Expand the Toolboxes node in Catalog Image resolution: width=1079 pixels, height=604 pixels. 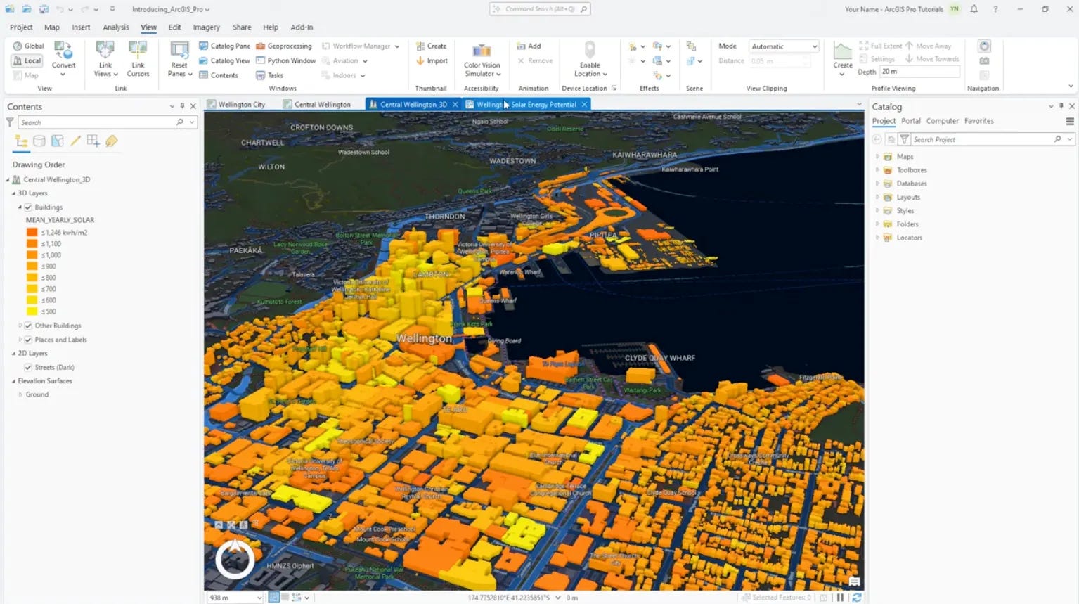click(877, 170)
